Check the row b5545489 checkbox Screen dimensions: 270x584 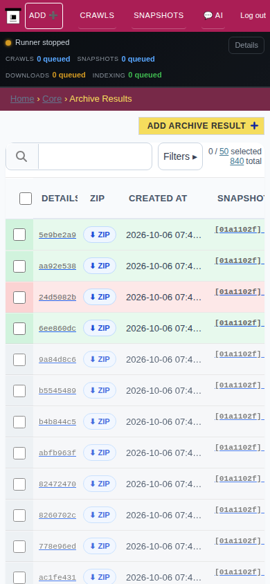tap(19, 391)
